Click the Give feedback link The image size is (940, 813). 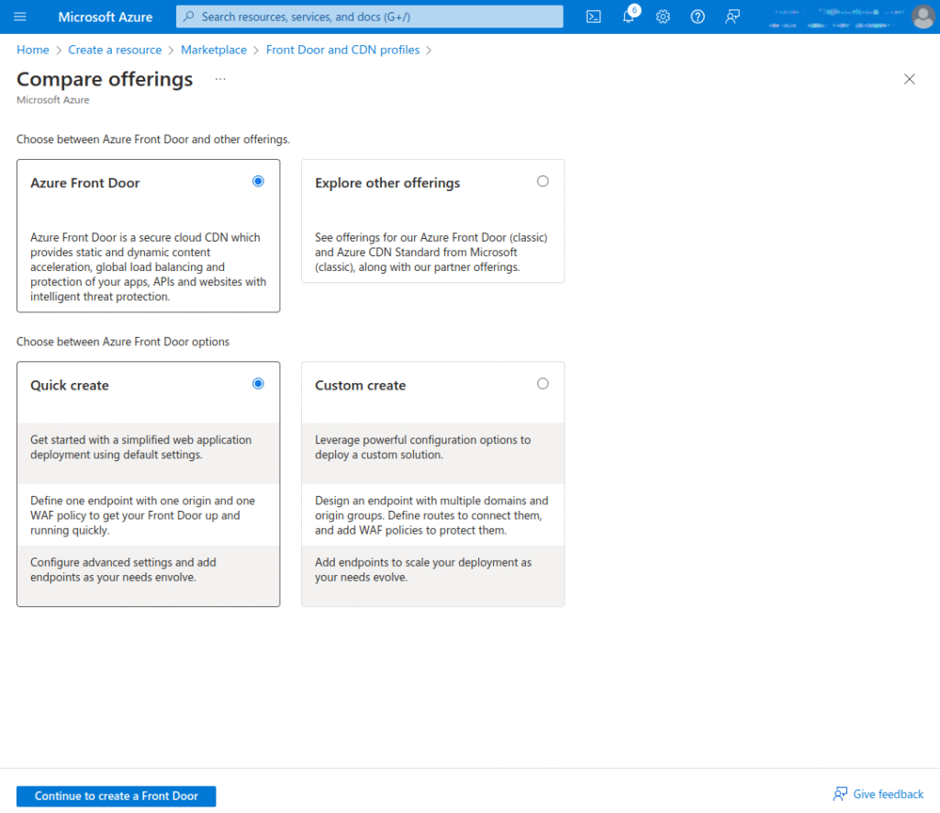click(x=888, y=794)
